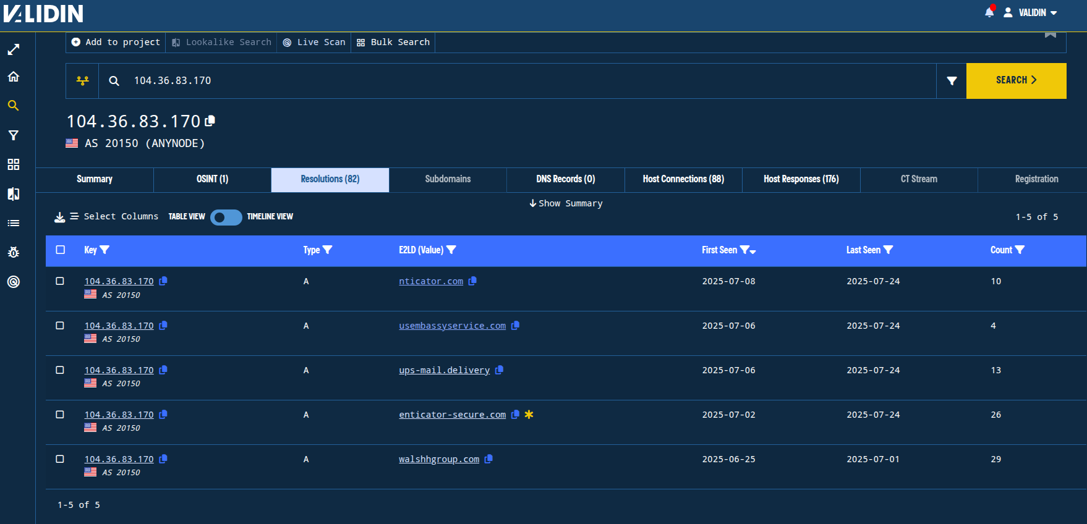Open Bulk Search
This screenshot has width=1087, height=524.
point(393,42)
